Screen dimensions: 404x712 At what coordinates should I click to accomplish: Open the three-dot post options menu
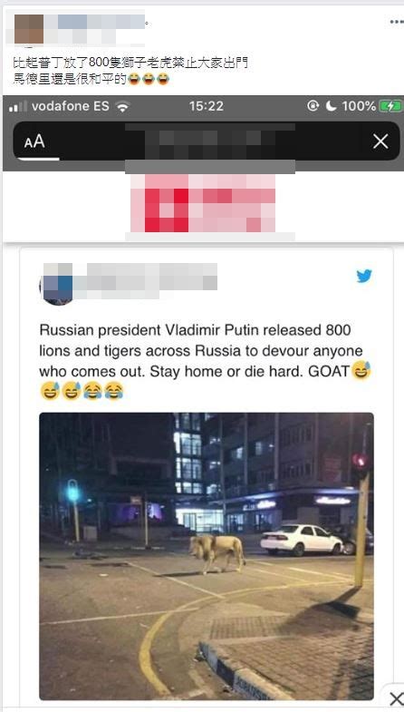click(x=396, y=22)
